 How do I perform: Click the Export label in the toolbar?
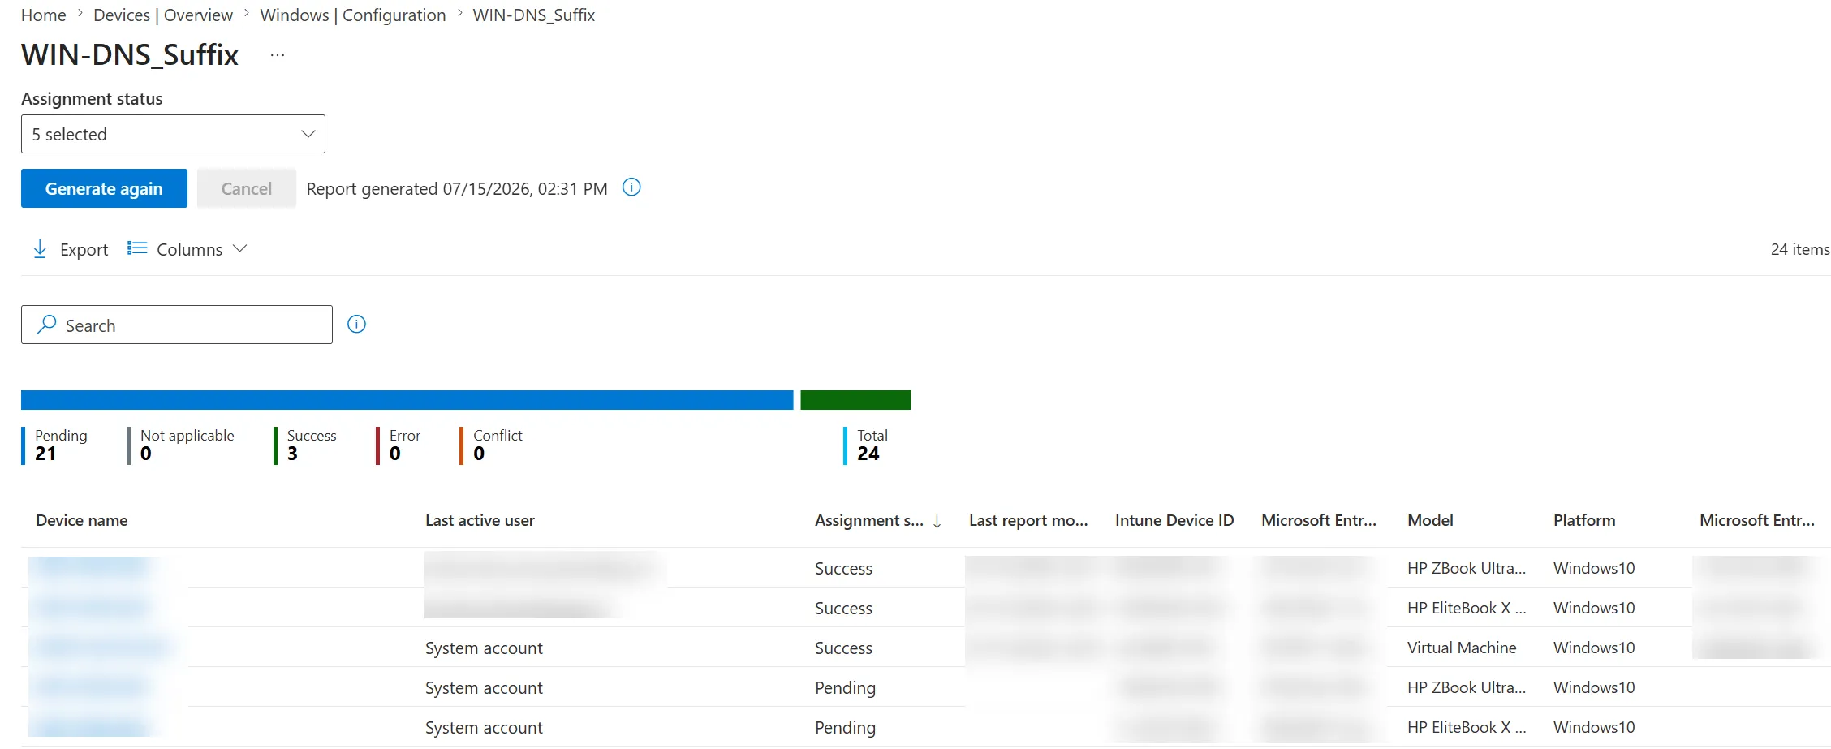(84, 249)
